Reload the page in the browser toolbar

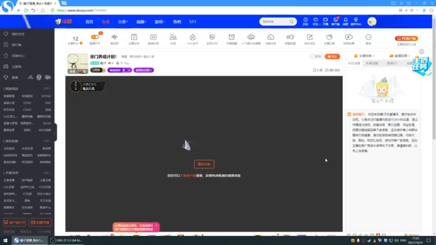(x=26, y=10)
